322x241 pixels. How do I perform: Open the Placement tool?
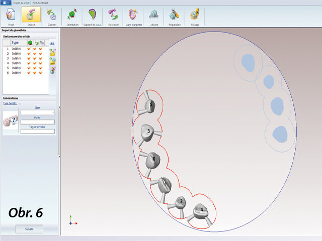pos(113,16)
